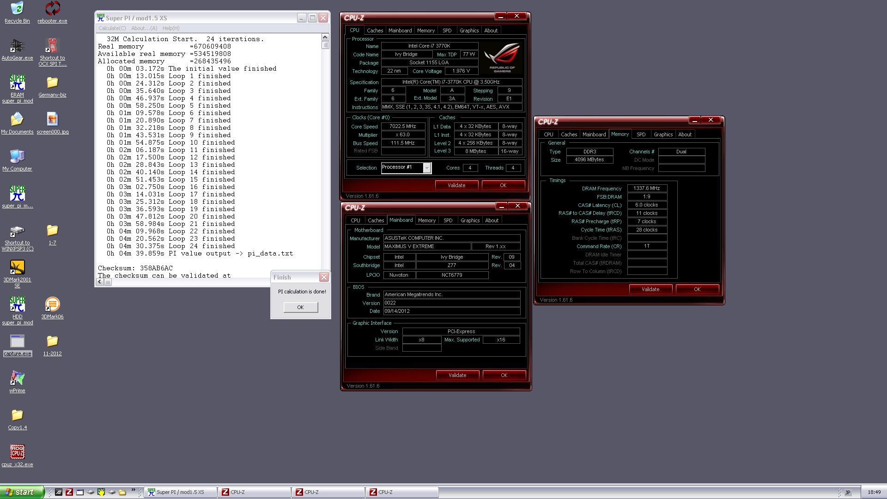Switch to Super PI taskbar button
Screen dimensions: 887x499
point(181,492)
